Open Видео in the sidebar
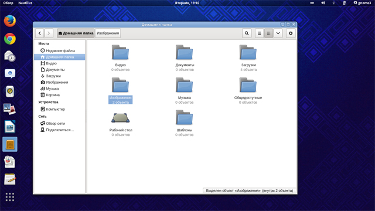This screenshot has height=211, width=375. (60, 63)
